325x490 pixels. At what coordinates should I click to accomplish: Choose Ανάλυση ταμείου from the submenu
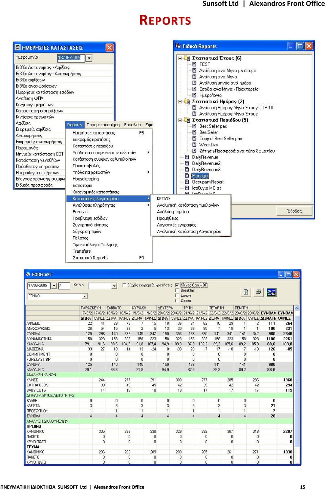[191, 212]
